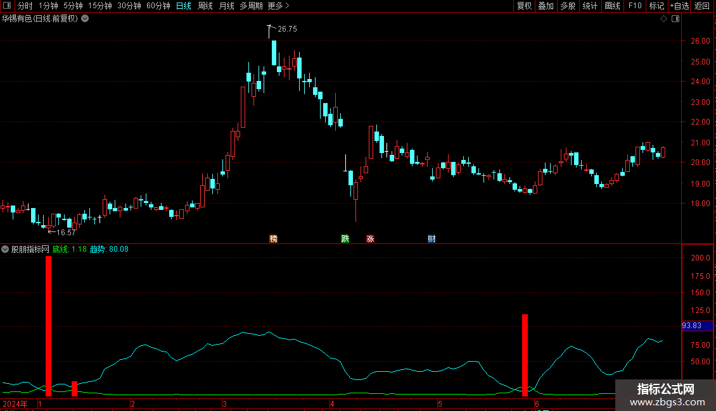Viewport: 716px width, 411px height.
Task: Click the red 涨 event marker
Action: point(370,239)
